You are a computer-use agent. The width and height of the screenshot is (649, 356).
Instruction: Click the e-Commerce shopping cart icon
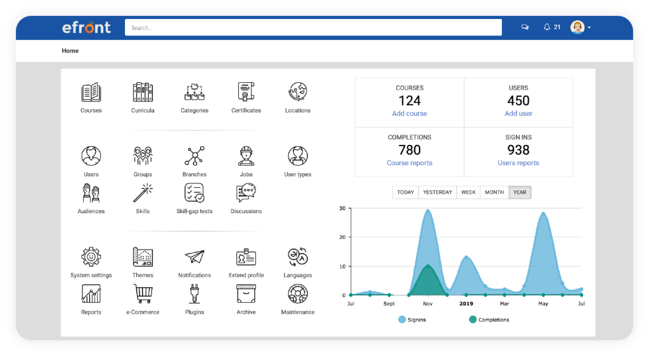pyautogui.click(x=143, y=294)
